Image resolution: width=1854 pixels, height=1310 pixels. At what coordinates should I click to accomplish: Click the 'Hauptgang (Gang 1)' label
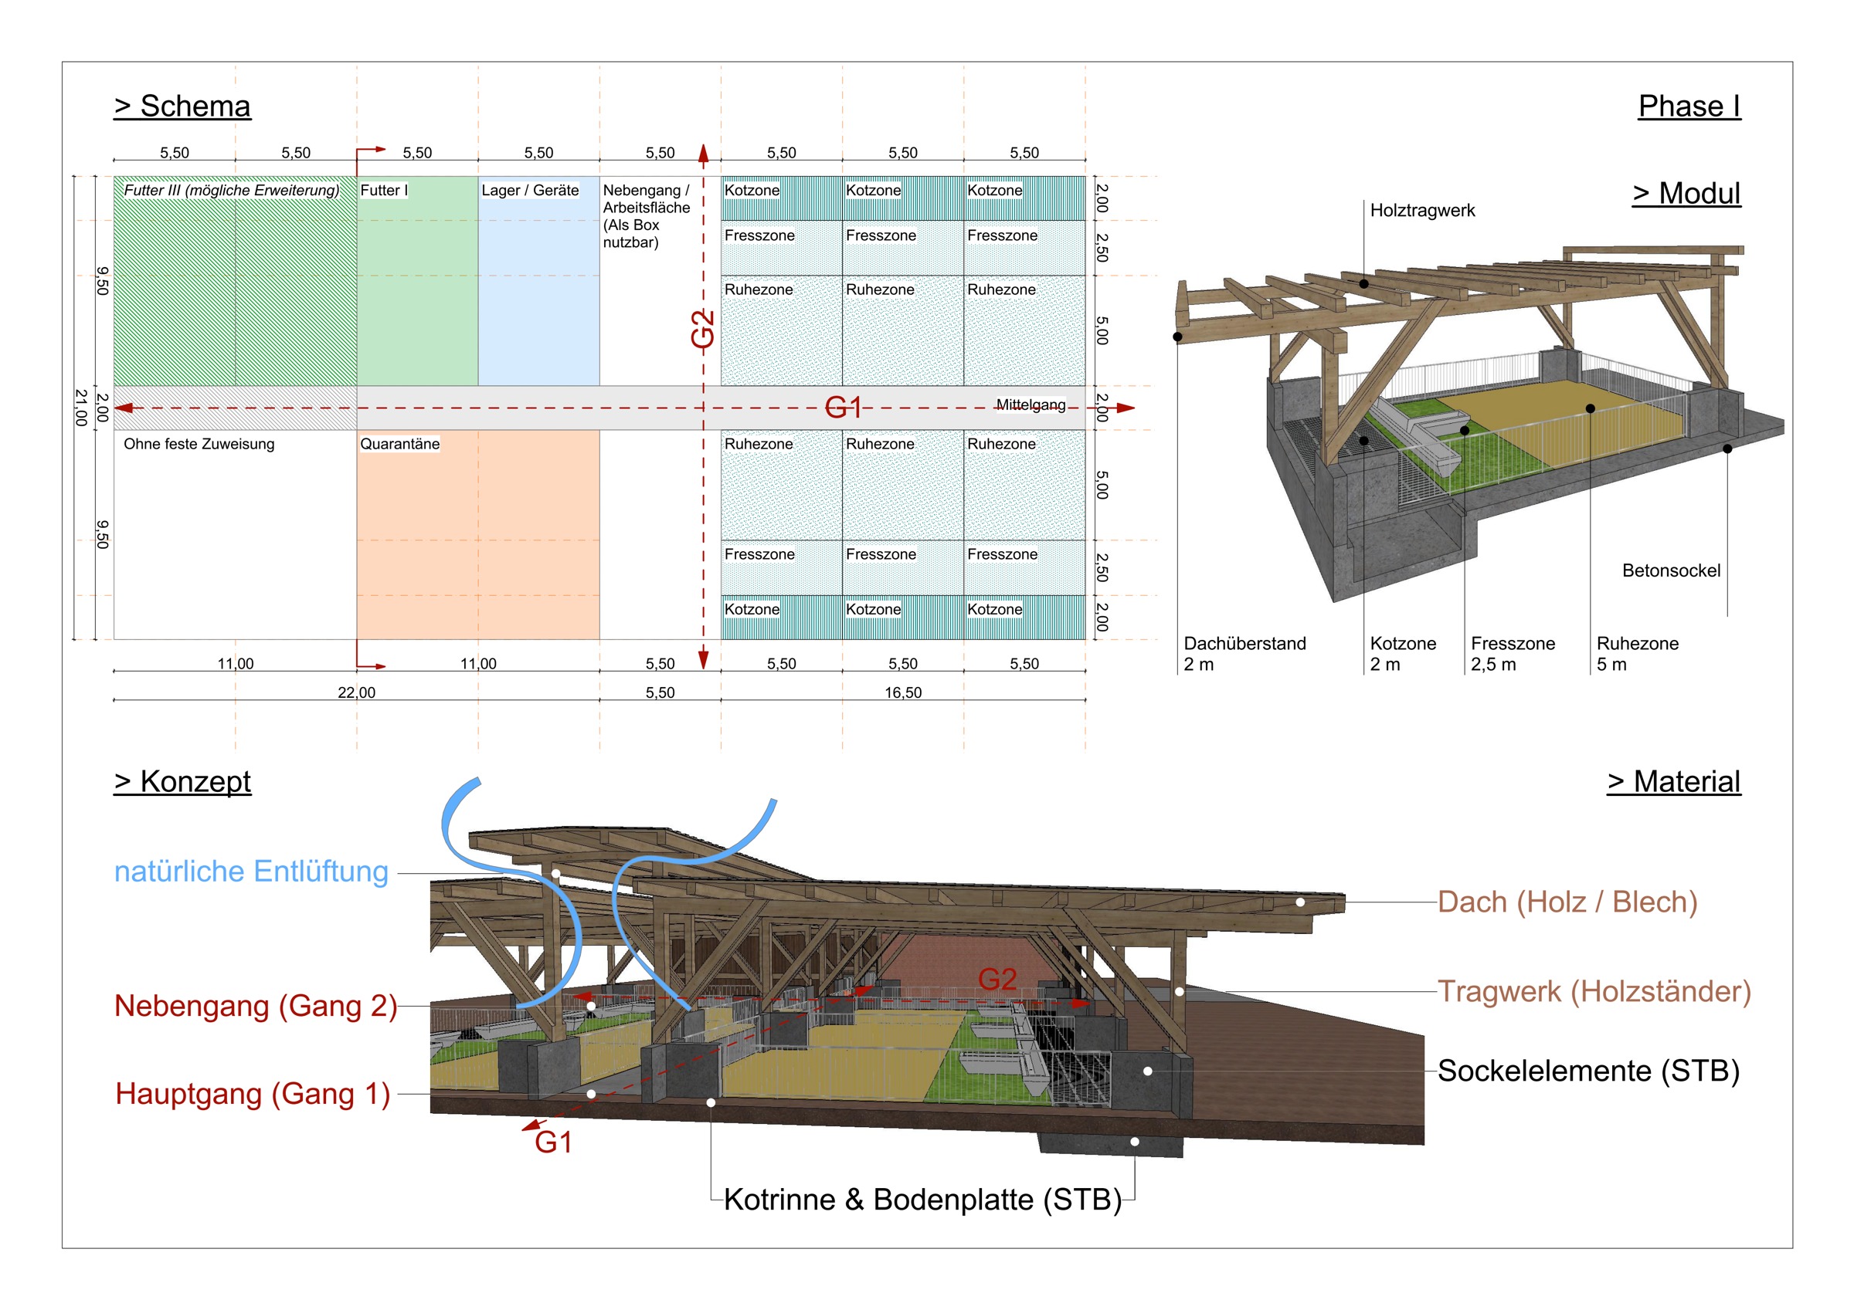point(253,1094)
